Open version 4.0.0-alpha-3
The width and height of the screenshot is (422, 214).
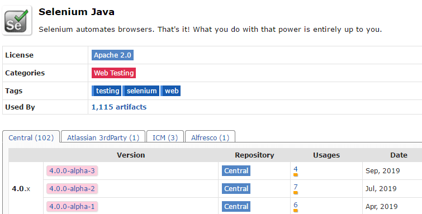point(72,170)
